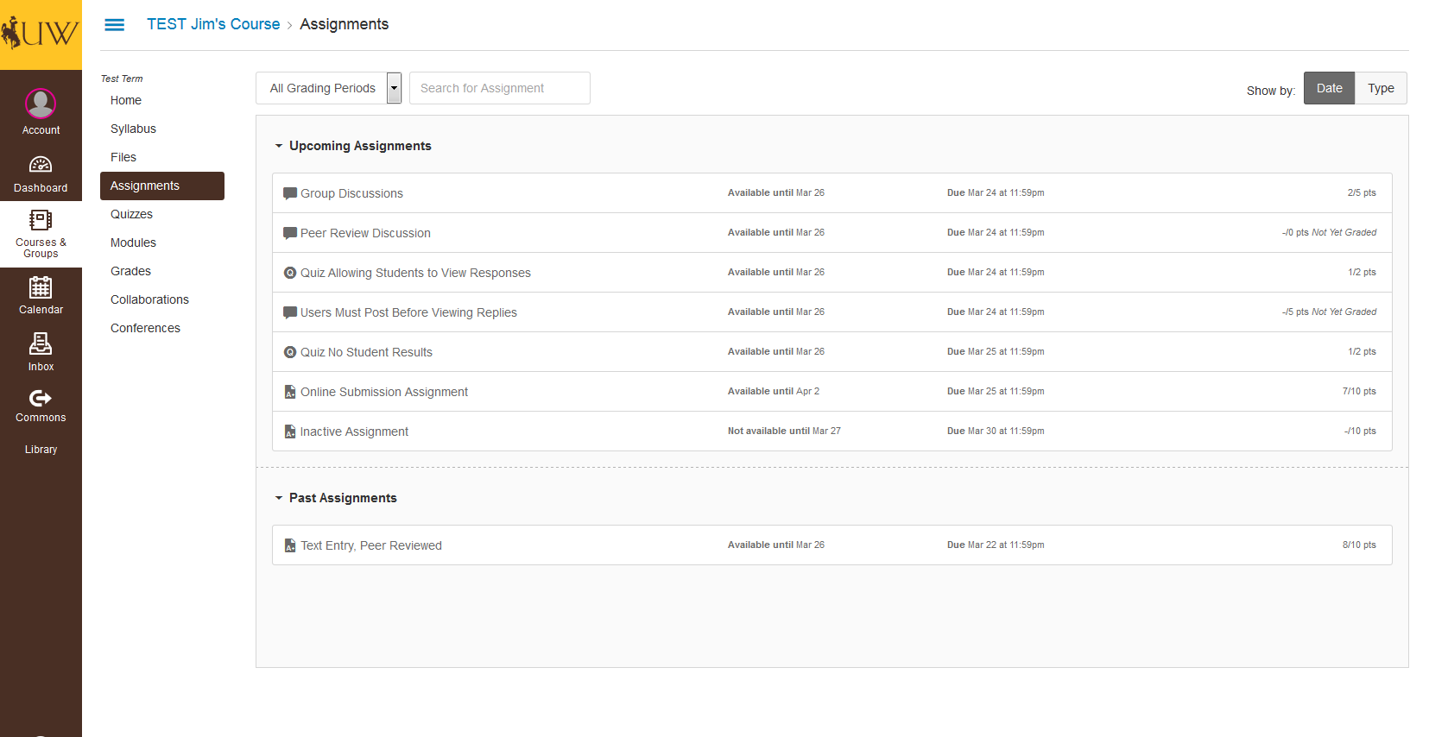Click discussion icon beside Peer Review Discussion
Viewport: 1429px width, 737px height.
tap(290, 233)
